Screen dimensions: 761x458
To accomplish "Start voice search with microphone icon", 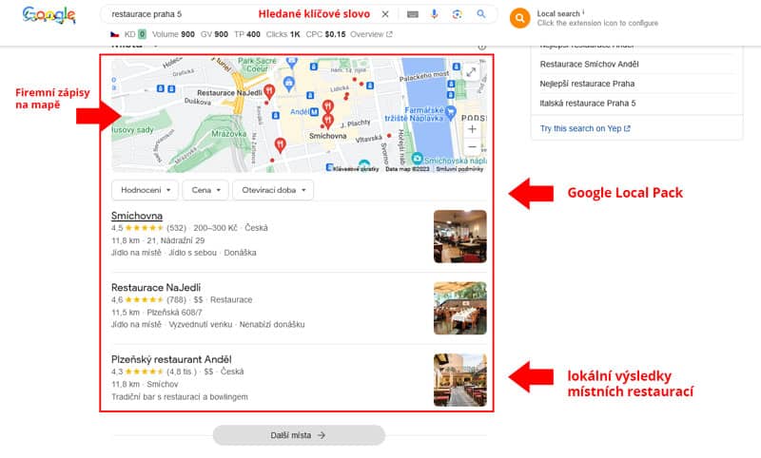I will [x=435, y=14].
